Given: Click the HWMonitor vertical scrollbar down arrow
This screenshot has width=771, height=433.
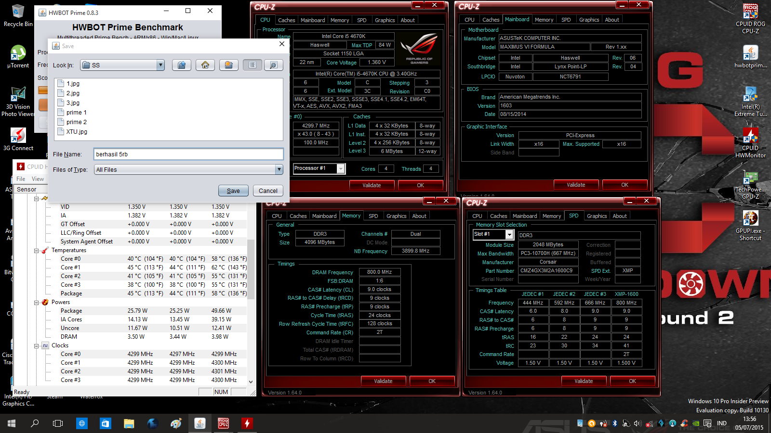Looking at the screenshot, I should (251, 382).
